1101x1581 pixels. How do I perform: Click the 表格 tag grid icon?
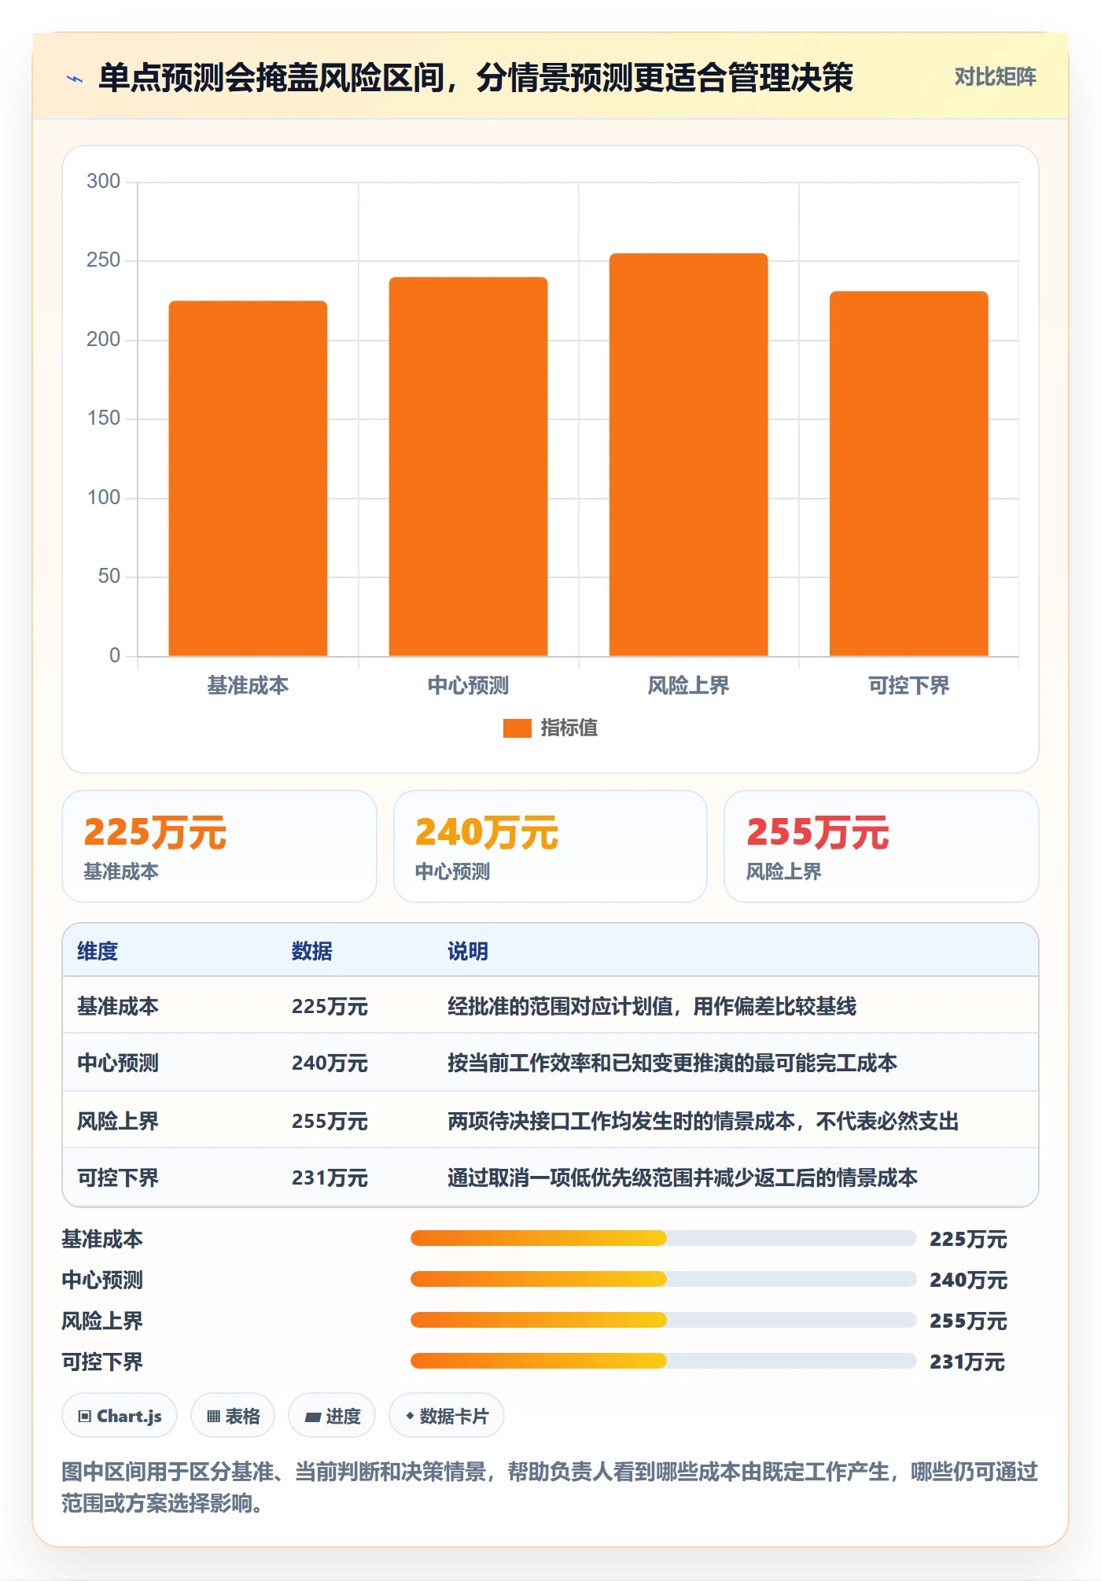(x=213, y=1417)
